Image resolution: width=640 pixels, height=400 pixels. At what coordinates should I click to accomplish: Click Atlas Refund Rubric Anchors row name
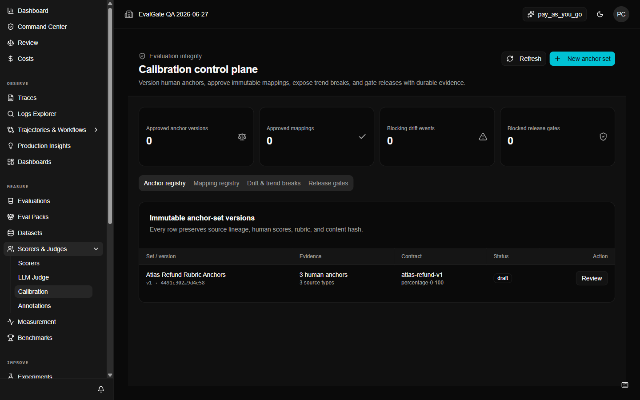tap(186, 275)
